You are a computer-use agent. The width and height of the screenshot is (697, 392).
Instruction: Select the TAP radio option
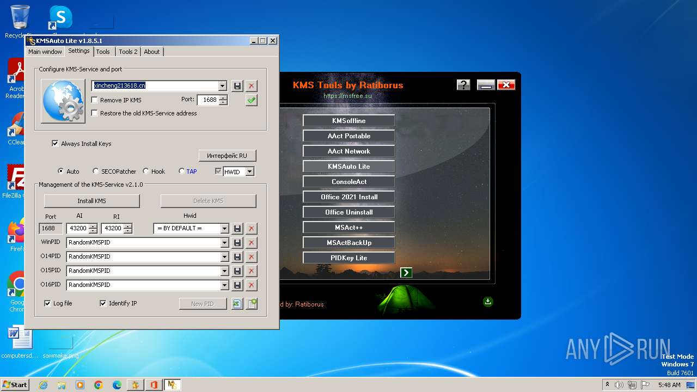181,171
